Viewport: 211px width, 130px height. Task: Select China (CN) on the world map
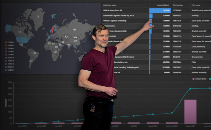point(76,41)
